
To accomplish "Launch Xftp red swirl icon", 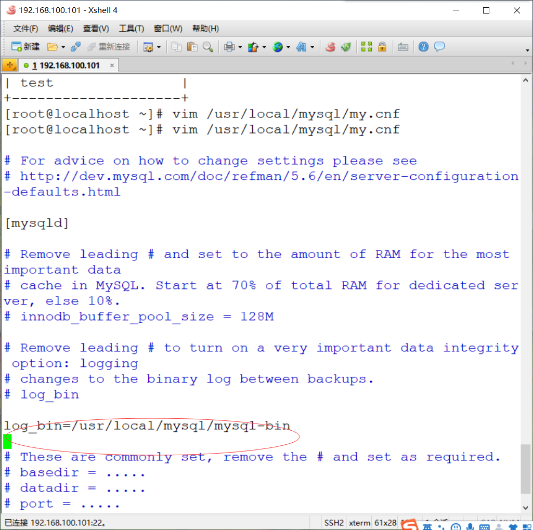I will click(x=330, y=47).
